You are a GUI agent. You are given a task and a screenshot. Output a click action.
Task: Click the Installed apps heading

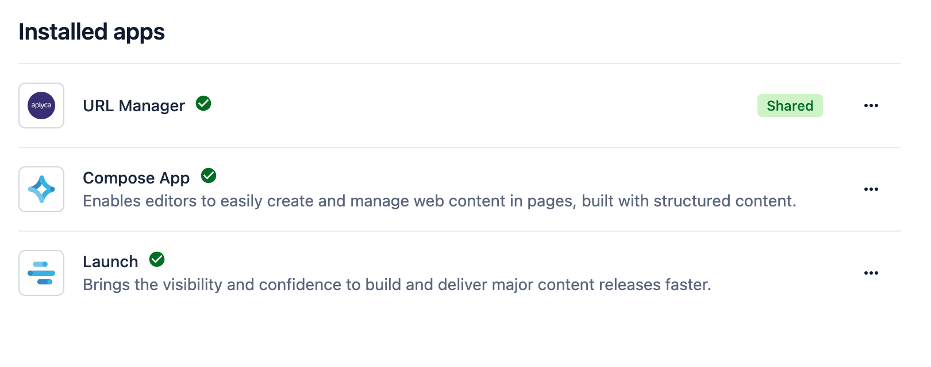(x=92, y=32)
